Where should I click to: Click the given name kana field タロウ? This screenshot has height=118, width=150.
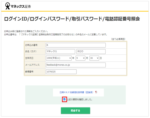pos(91,51)
